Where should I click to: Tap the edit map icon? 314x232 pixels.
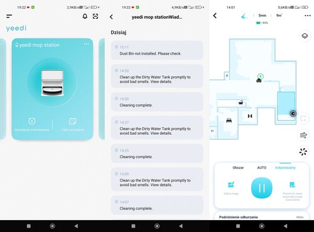pos(231,187)
